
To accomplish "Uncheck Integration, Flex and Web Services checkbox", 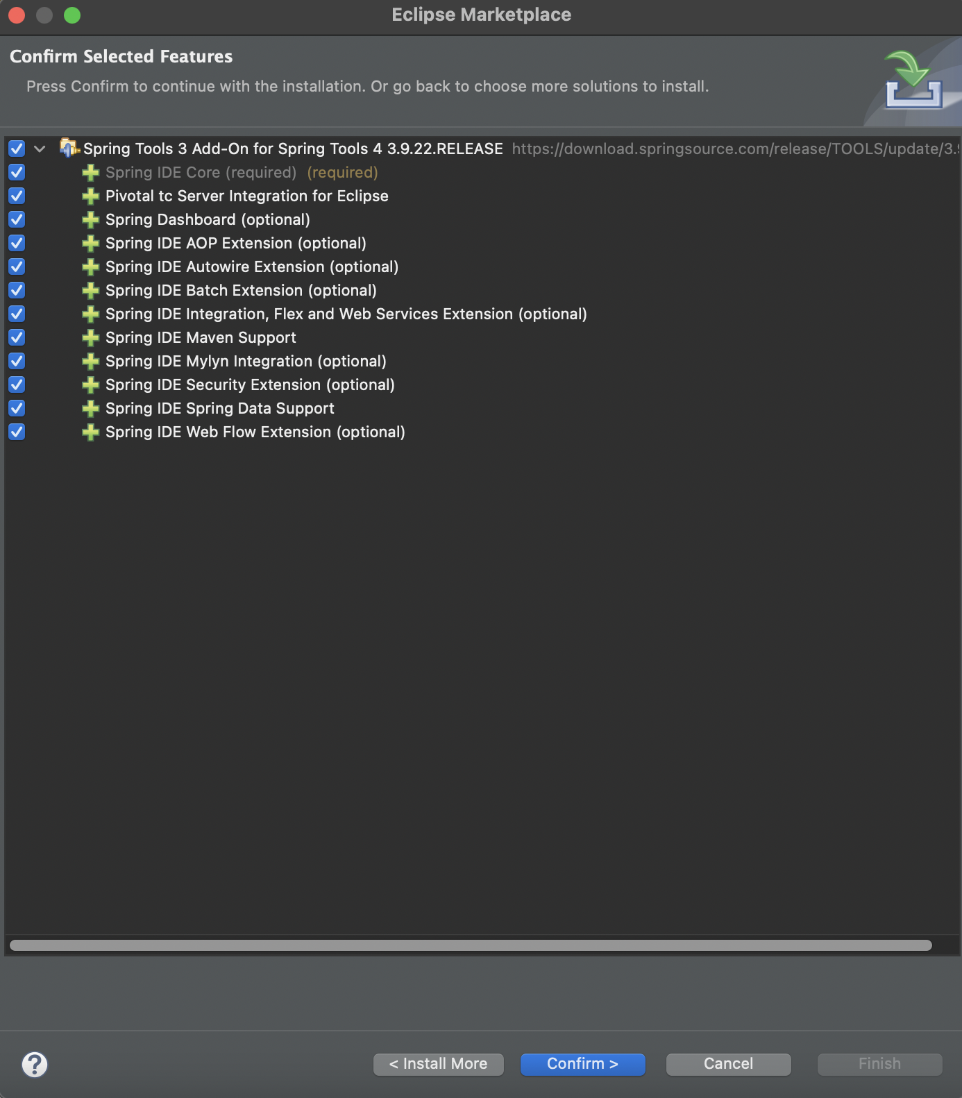I will (17, 314).
